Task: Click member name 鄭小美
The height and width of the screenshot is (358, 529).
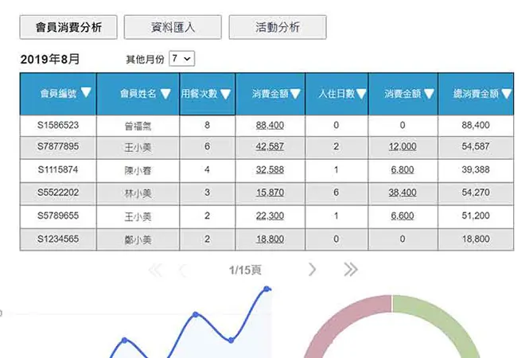Action: point(138,240)
